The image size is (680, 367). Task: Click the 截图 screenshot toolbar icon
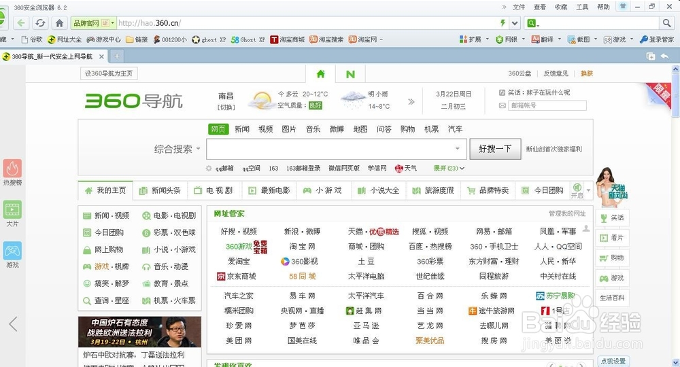(x=579, y=39)
